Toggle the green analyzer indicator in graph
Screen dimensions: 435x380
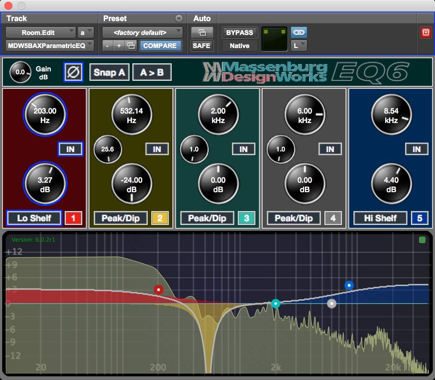(x=422, y=240)
